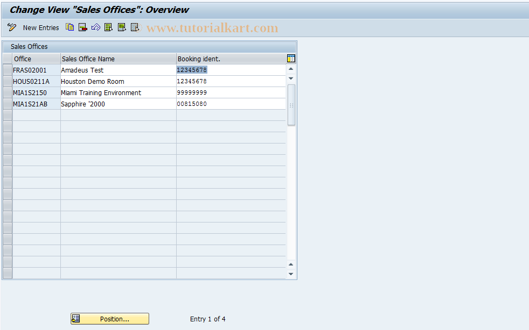Select row selector for HOUS0211A
The image size is (529, 330).
point(8,82)
